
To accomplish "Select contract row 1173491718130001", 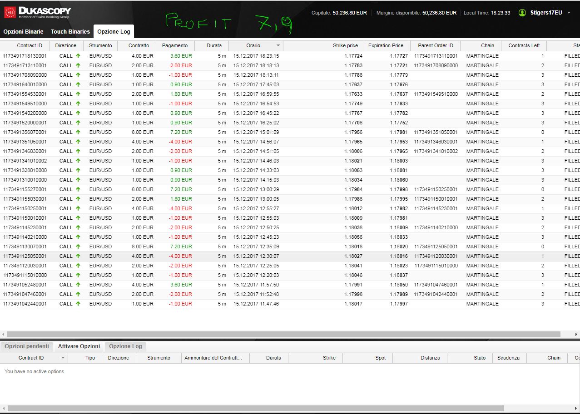I will (290, 56).
